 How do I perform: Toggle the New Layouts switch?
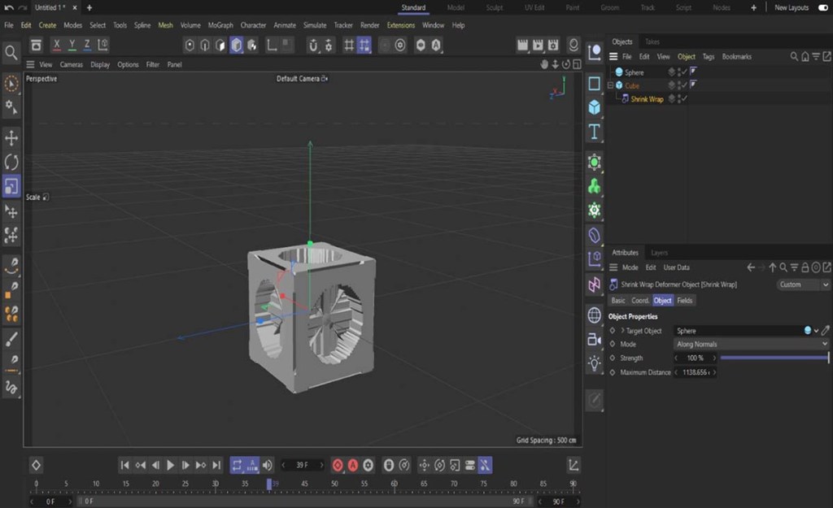[x=822, y=7]
